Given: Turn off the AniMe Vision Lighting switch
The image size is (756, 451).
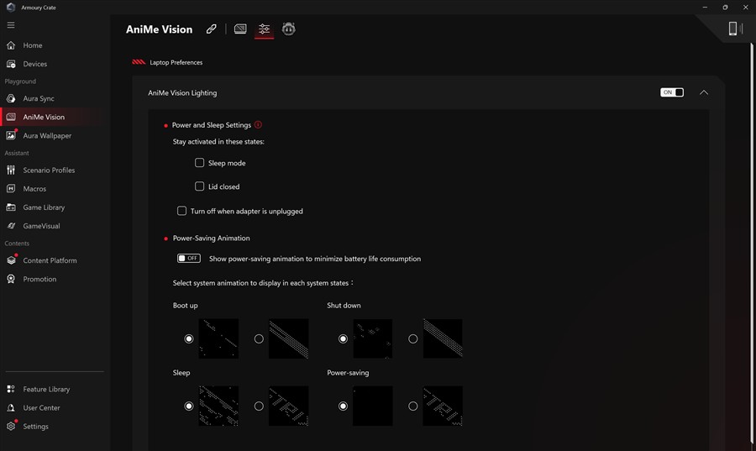Looking at the screenshot, I should tap(672, 92).
